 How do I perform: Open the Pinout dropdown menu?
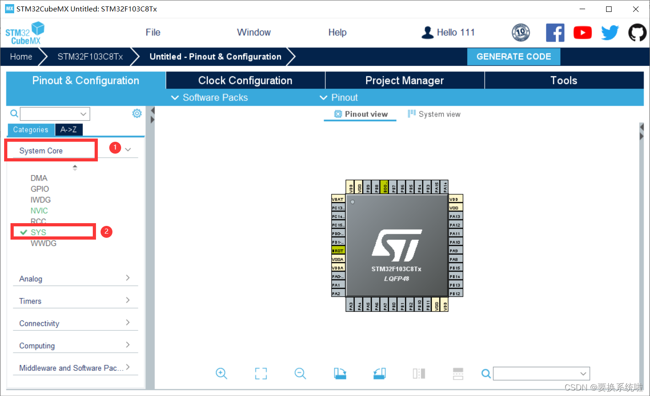pyautogui.click(x=338, y=97)
